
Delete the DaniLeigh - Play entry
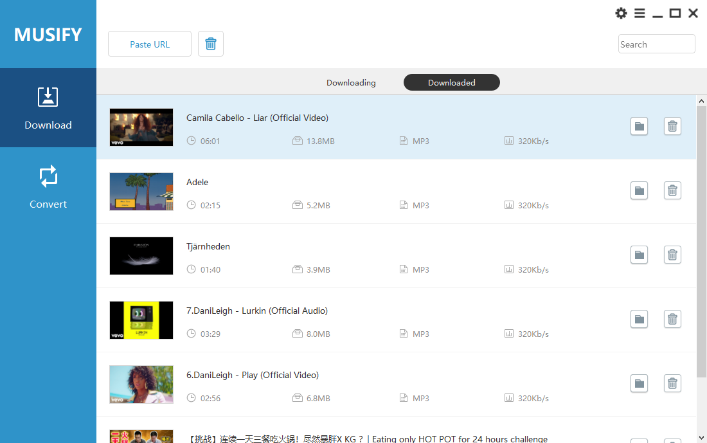point(672,383)
